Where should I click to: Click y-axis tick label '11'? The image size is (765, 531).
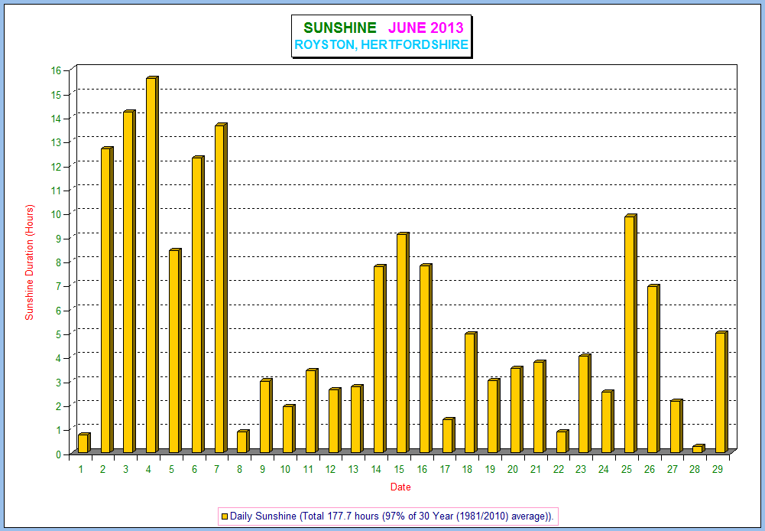[57, 190]
